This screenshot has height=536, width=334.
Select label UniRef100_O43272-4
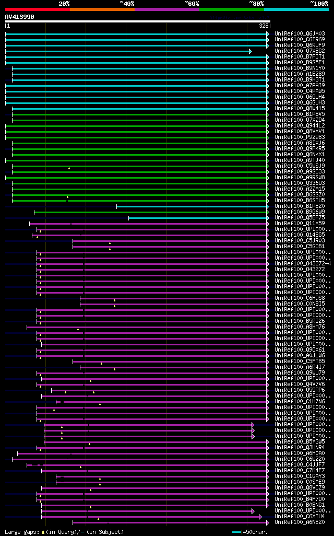coord(303,263)
